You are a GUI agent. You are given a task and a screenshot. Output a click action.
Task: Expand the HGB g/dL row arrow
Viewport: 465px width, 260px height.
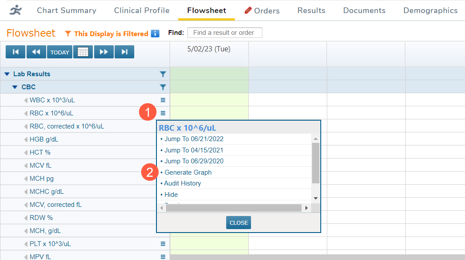pos(26,139)
